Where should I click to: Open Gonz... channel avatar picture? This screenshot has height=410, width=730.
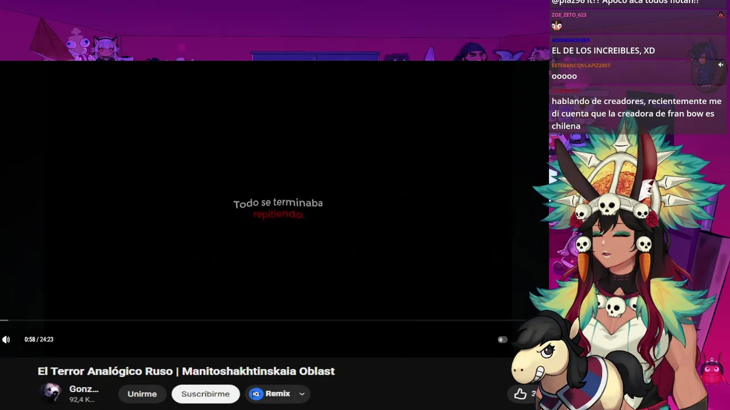point(52,392)
